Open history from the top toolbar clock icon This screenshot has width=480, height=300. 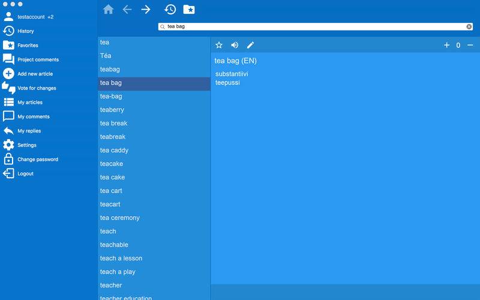[x=170, y=10]
